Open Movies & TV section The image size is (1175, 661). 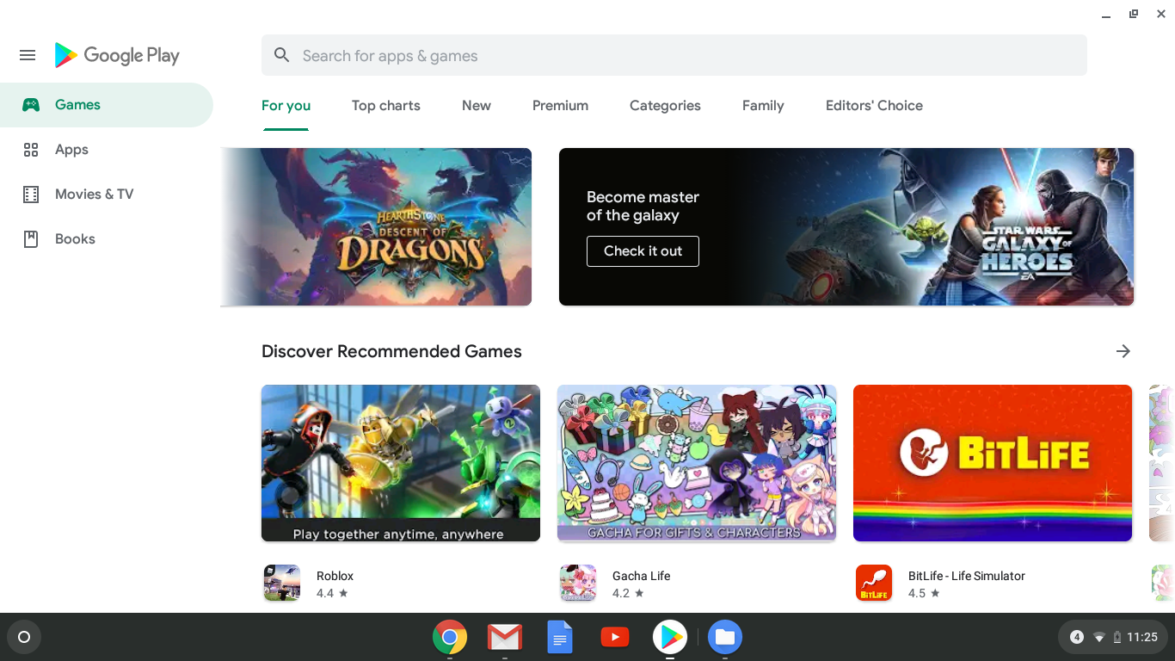tap(94, 195)
